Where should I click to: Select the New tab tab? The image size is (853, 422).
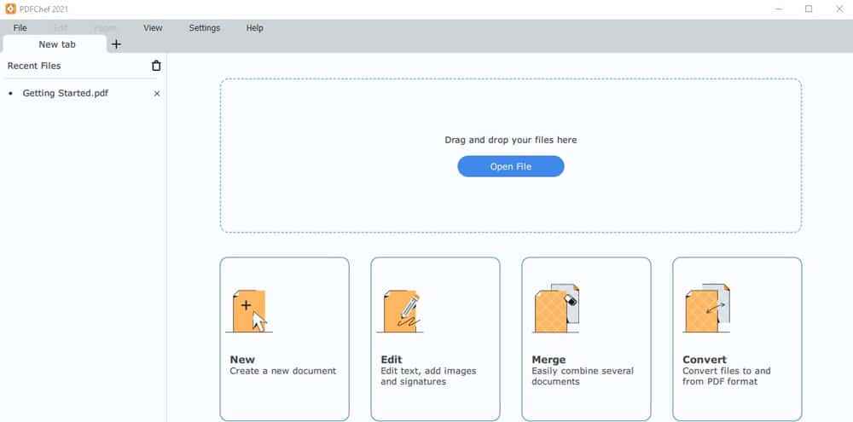(x=55, y=44)
